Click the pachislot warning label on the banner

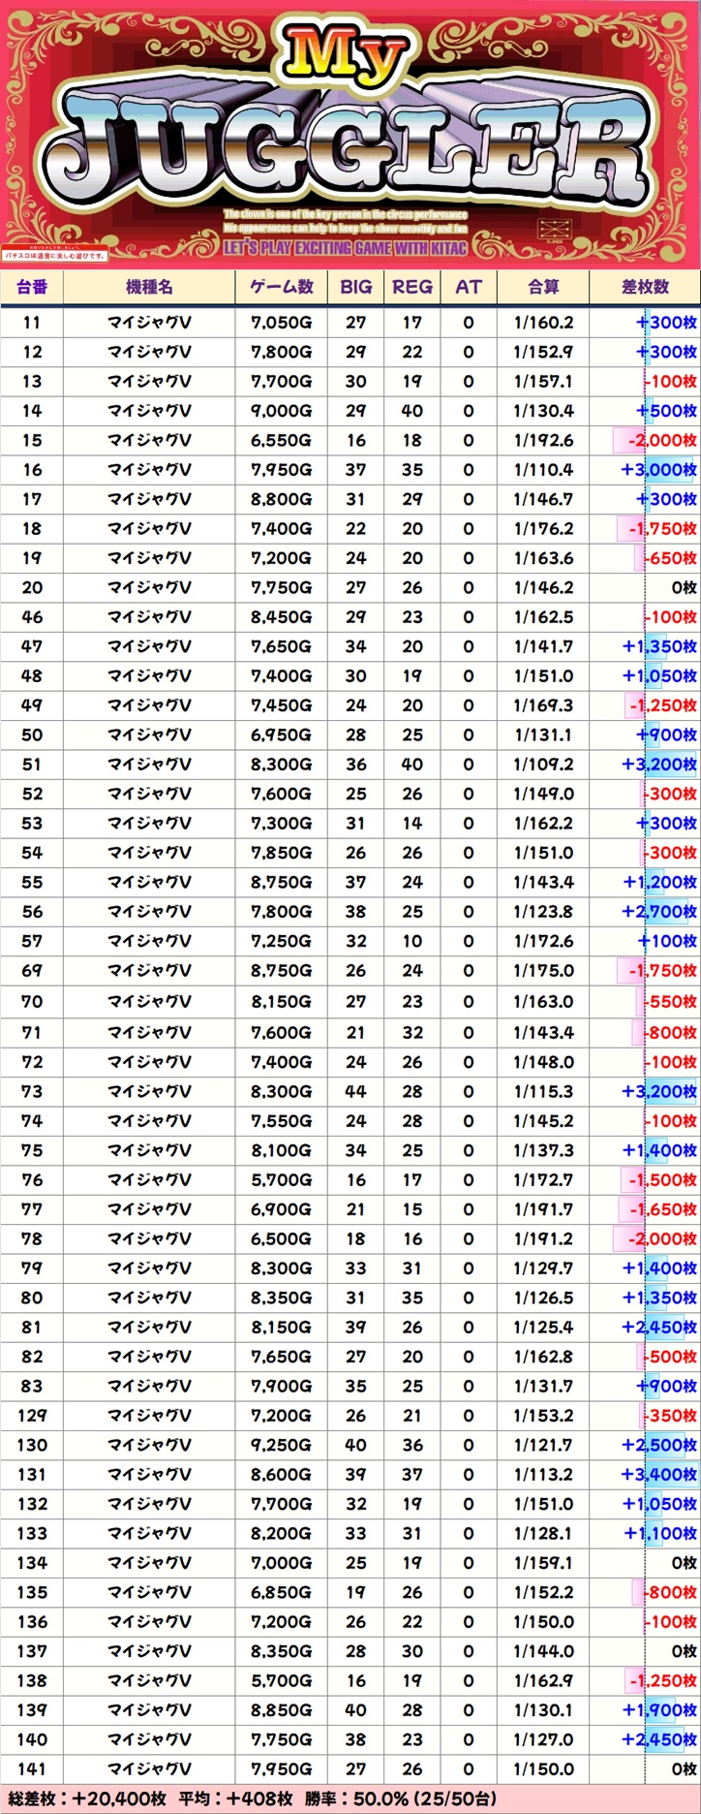point(54,256)
